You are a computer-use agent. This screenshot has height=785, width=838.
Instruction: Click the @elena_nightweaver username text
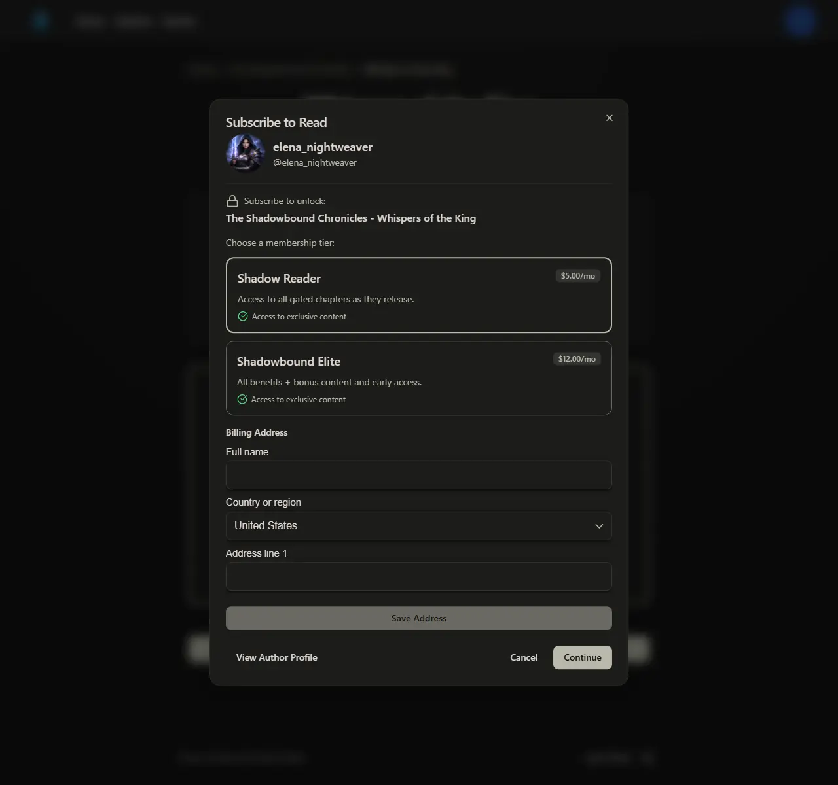click(x=315, y=162)
